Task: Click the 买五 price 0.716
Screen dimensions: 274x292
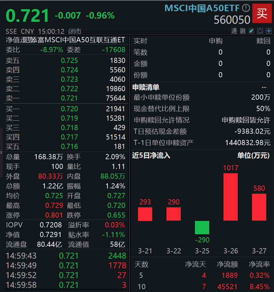Action: pyautogui.click(x=69, y=146)
